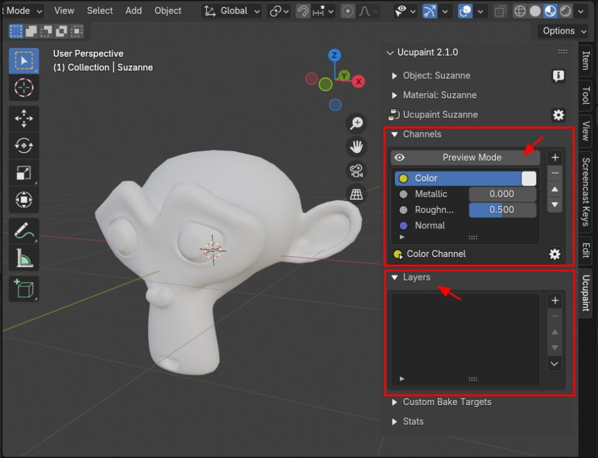This screenshot has width=598, height=458.
Task: Toggle the camera view icon
Action: coord(356,170)
